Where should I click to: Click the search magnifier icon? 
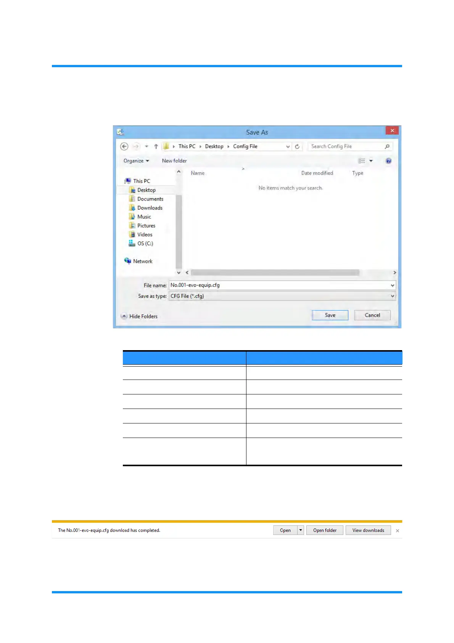pos(387,146)
